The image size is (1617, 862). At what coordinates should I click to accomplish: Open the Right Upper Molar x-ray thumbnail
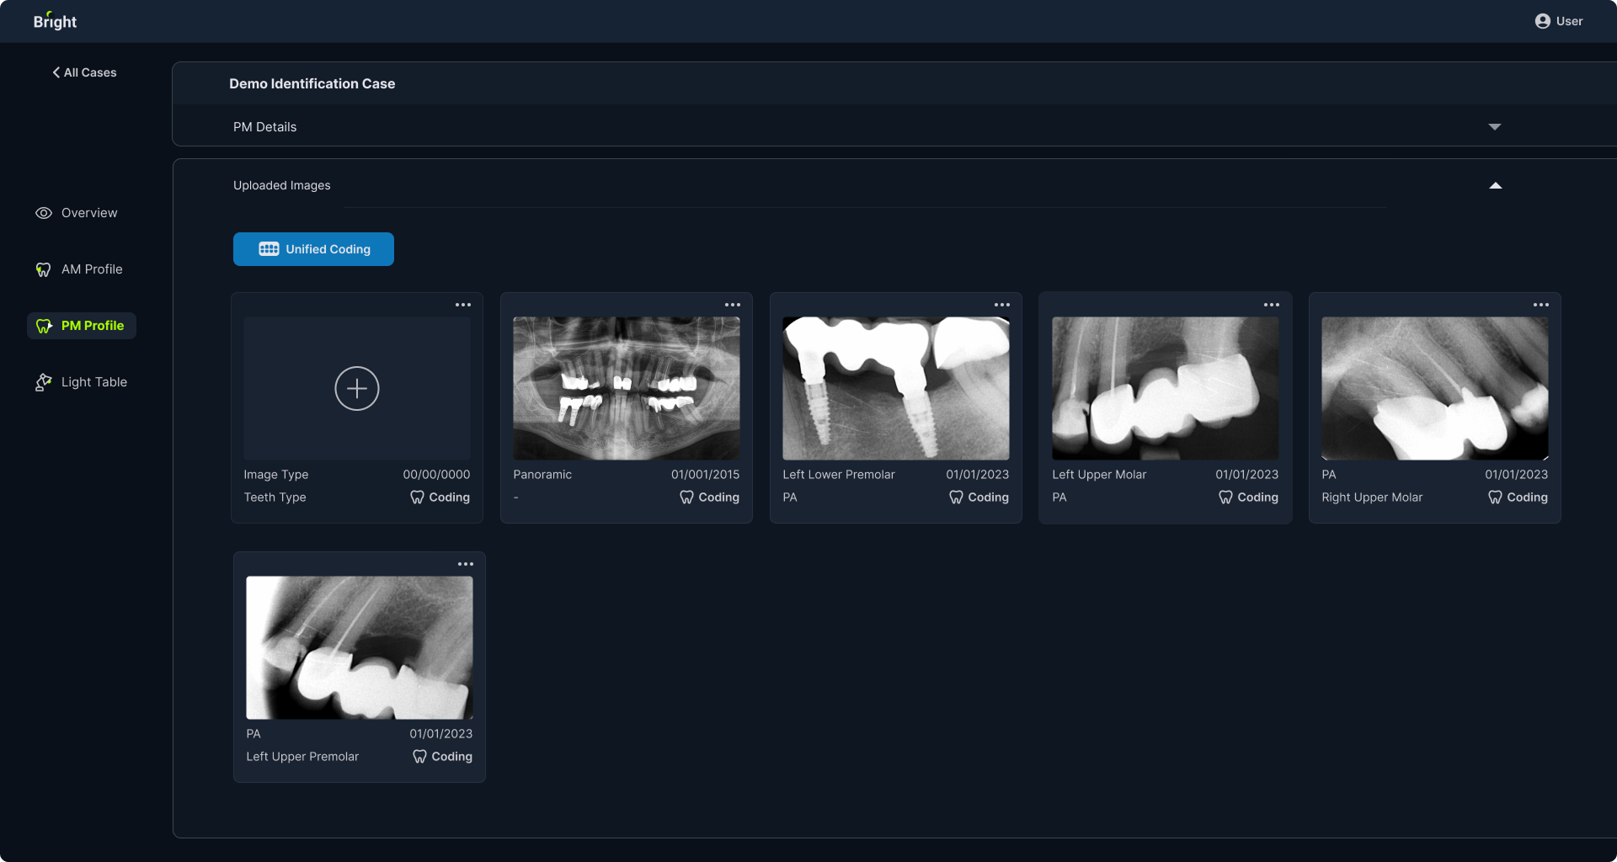pyautogui.click(x=1435, y=388)
